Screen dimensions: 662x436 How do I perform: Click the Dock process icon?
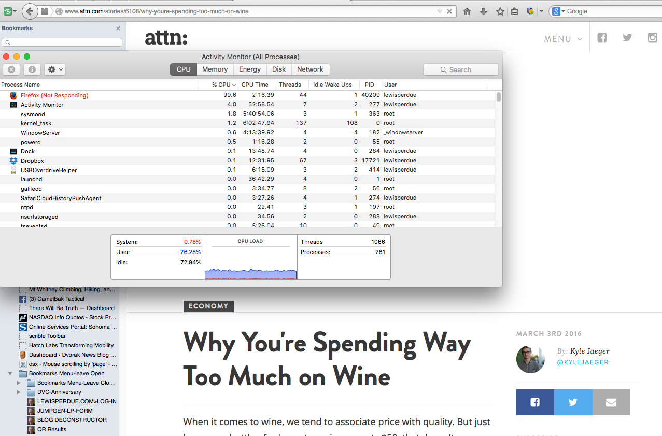pos(13,151)
